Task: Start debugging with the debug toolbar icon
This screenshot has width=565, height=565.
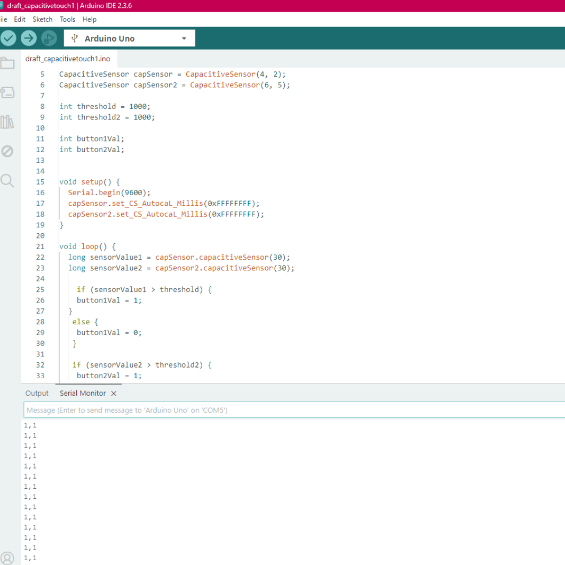Action: tap(49, 38)
